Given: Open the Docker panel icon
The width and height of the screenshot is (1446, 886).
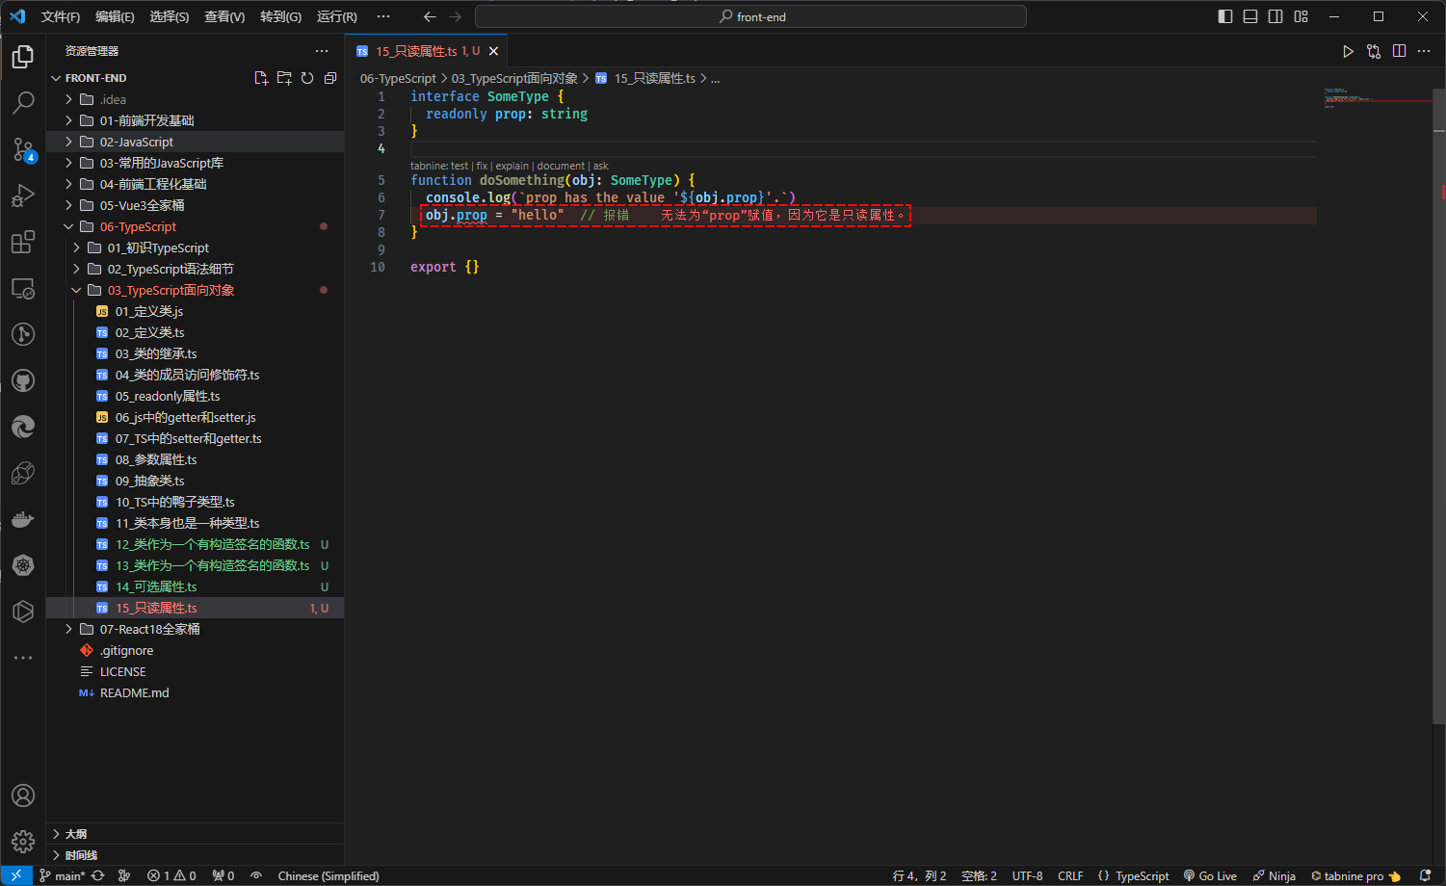Looking at the screenshot, I should (23, 520).
